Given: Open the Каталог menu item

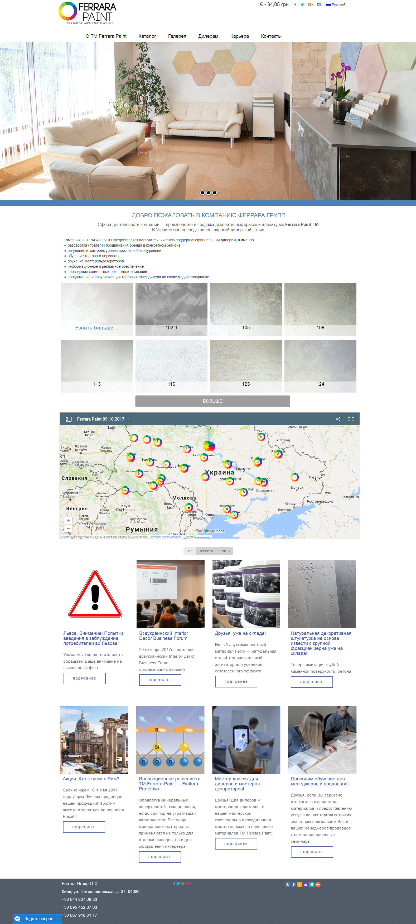Looking at the screenshot, I should tap(147, 36).
